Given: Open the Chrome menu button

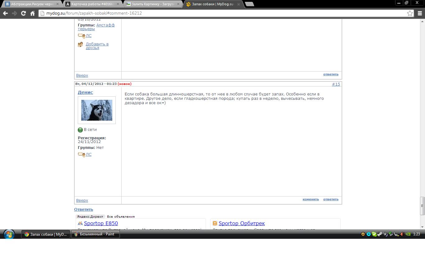Looking at the screenshot, I should pyautogui.click(x=419, y=13).
